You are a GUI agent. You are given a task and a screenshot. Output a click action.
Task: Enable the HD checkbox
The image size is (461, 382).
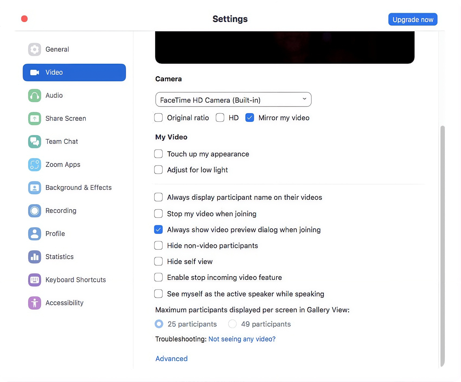point(220,118)
